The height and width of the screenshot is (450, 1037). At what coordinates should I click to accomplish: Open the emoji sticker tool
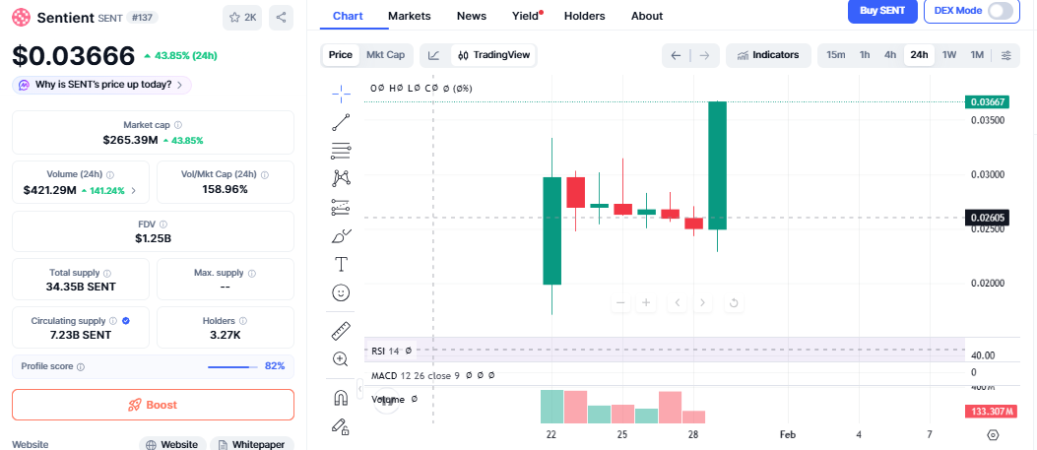(x=341, y=292)
